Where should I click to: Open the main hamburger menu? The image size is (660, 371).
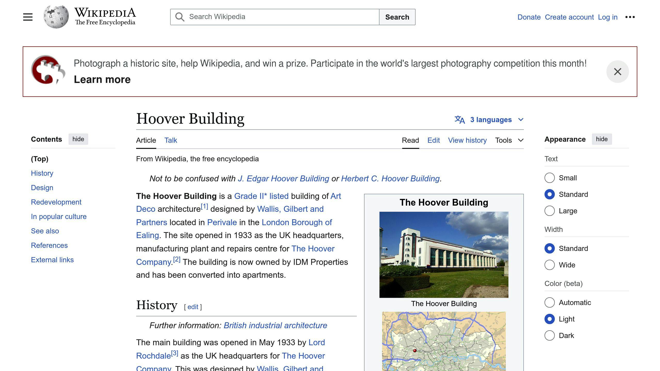[x=27, y=17]
